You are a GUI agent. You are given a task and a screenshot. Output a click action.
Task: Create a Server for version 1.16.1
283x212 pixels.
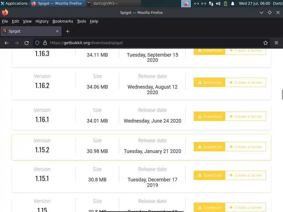pos(245,116)
